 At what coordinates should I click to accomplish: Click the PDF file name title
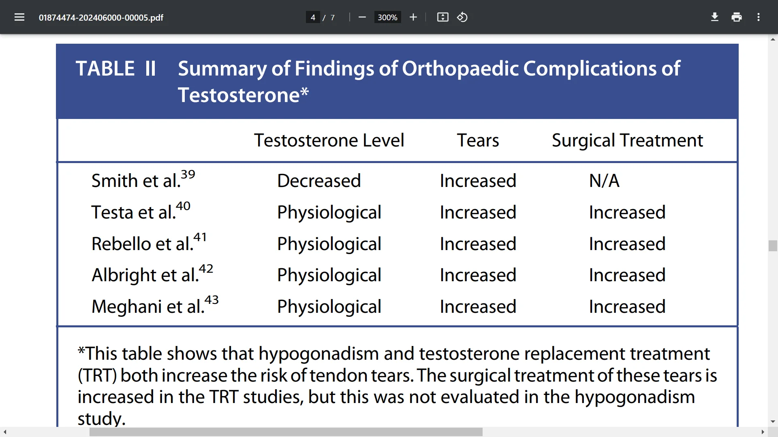coord(101,18)
